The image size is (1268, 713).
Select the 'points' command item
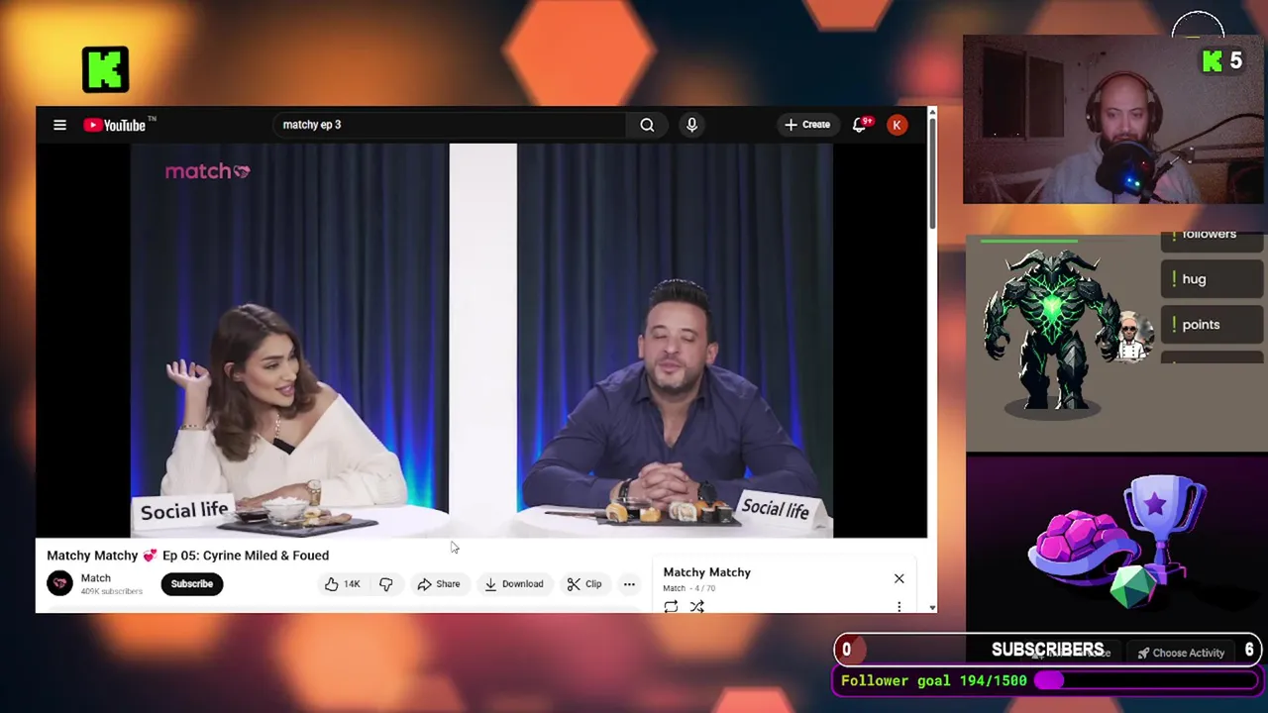pos(1213,325)
